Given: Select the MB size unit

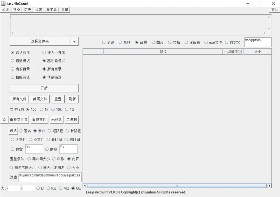Looking at the screenshot, I should [x=64, y=188].
